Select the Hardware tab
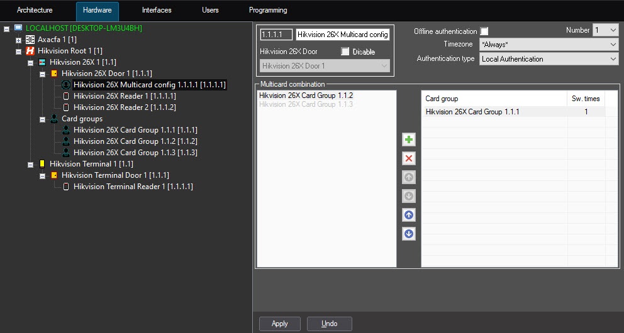 point(97,11)
